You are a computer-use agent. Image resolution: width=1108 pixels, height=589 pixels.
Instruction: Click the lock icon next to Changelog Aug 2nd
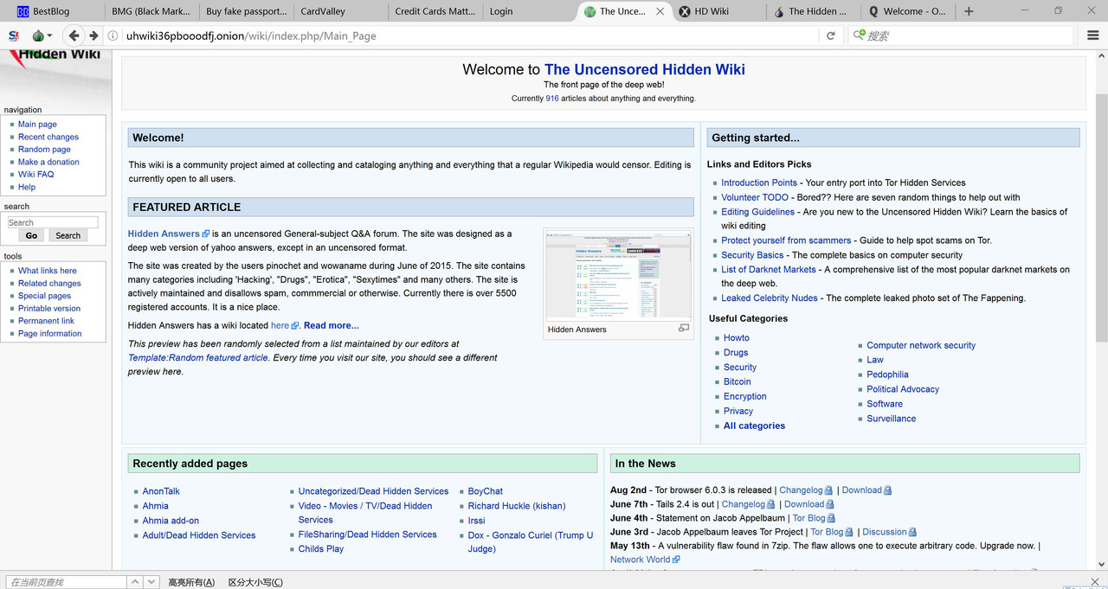point(828,490)
